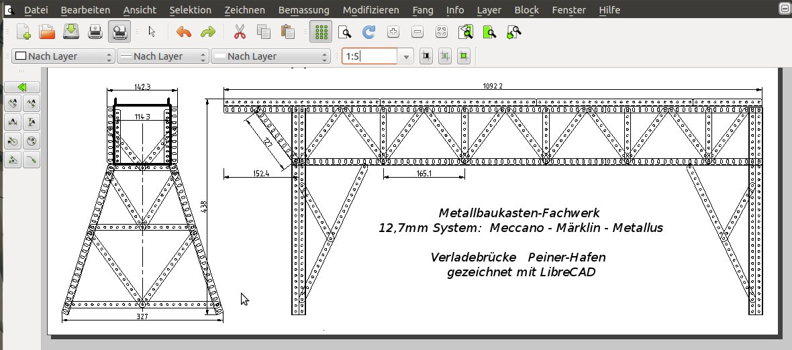Click the Zoom In plus icon
Image resolution: width=792 pixels, height=350 pixels.
[393, 32]
